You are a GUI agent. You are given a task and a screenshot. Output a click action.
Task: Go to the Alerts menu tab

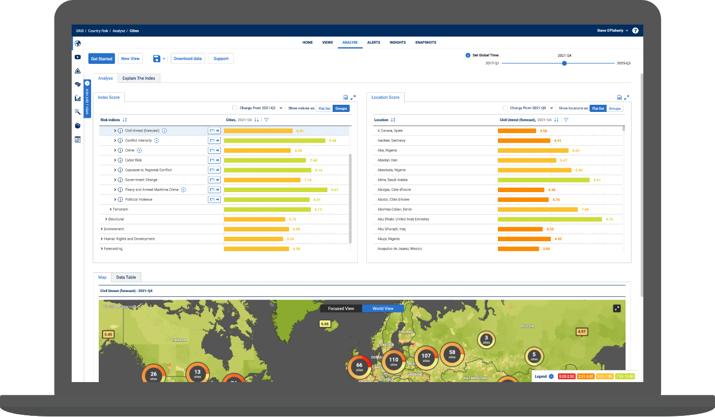point(374,42)
